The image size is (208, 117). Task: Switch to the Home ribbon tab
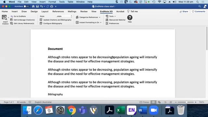(5, 12)
